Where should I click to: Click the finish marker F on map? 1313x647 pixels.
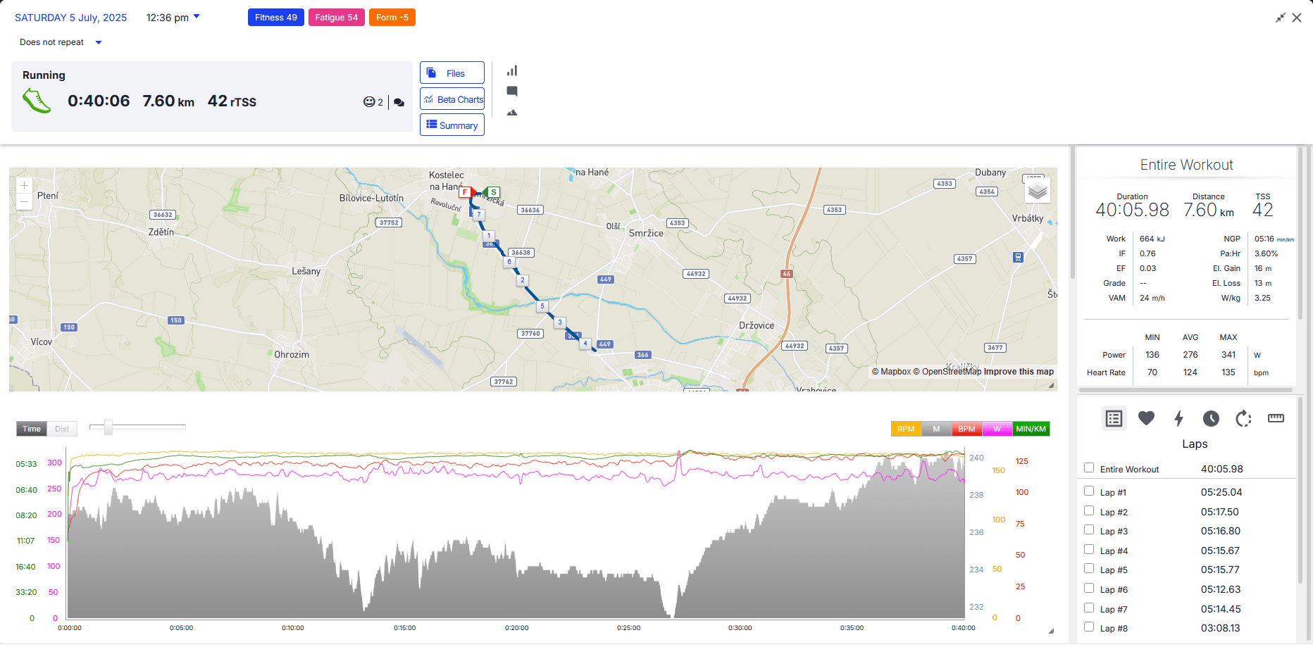465,191
